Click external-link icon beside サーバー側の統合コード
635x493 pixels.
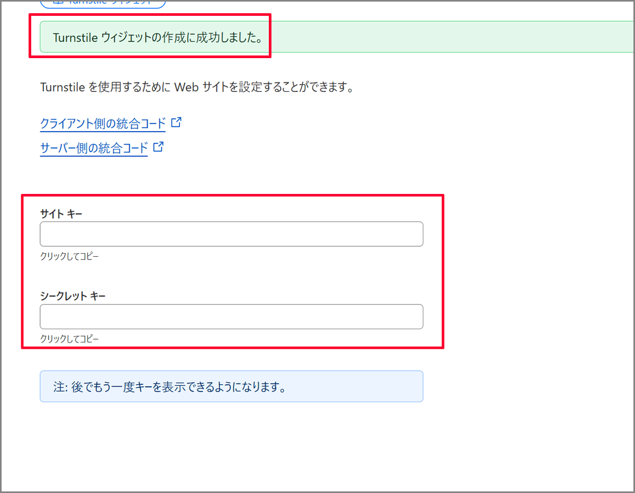pos(159,147)
